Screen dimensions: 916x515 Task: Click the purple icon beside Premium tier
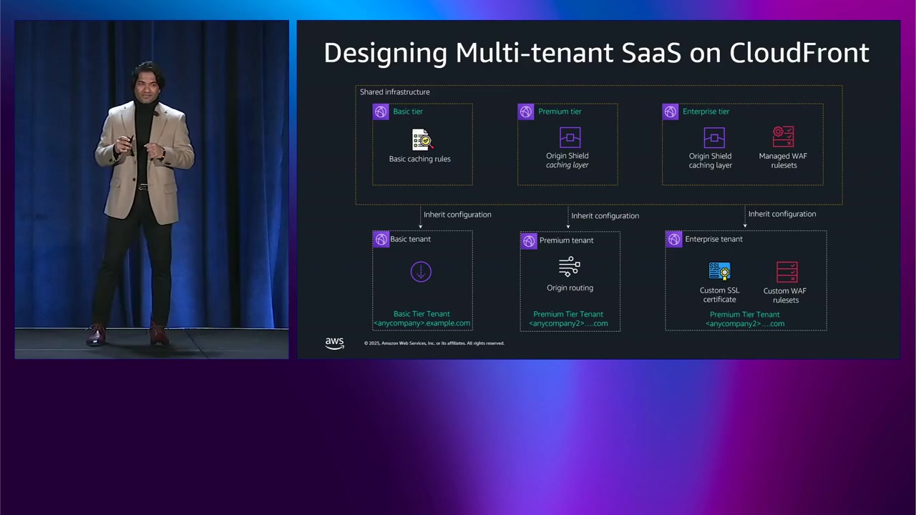[526, 112]
